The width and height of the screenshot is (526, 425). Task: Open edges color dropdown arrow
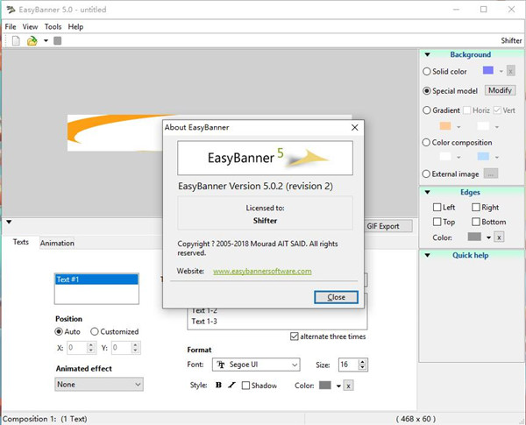coord(488,237)
